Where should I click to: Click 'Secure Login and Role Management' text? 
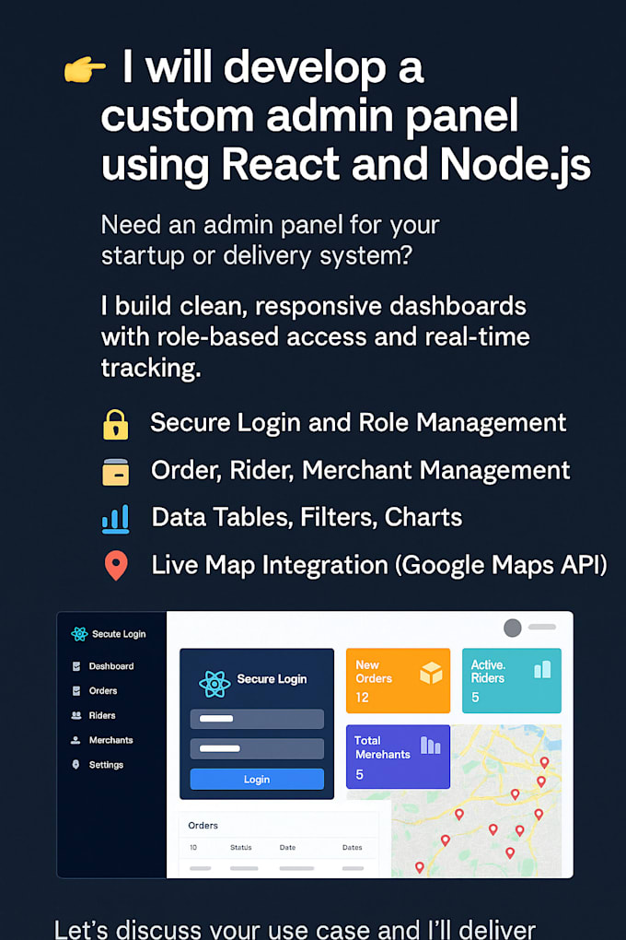click(358, 423)
